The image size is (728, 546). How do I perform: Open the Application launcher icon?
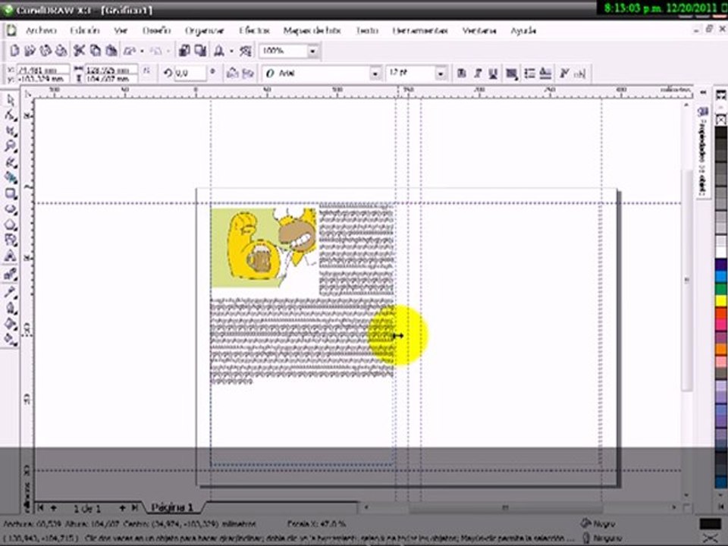[219, 50]
